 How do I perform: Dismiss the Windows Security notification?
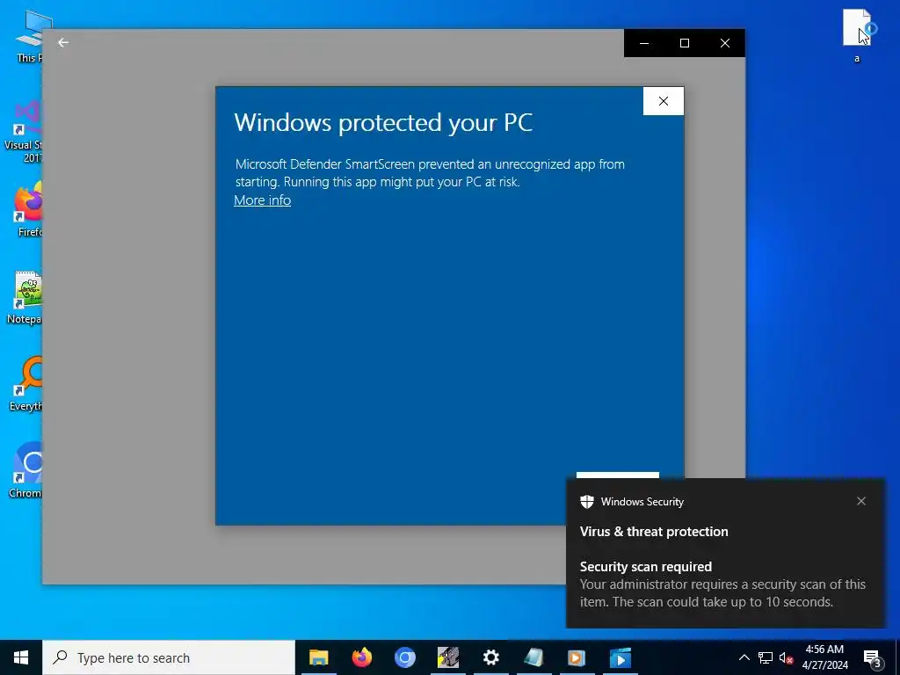click(x=861, y=501)
